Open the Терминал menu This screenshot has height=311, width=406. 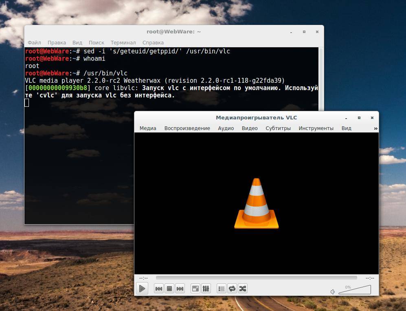tap(123, 42)
